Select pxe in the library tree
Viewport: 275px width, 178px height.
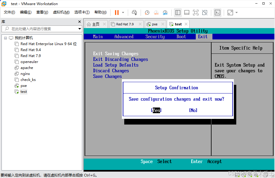click(24, 86)
